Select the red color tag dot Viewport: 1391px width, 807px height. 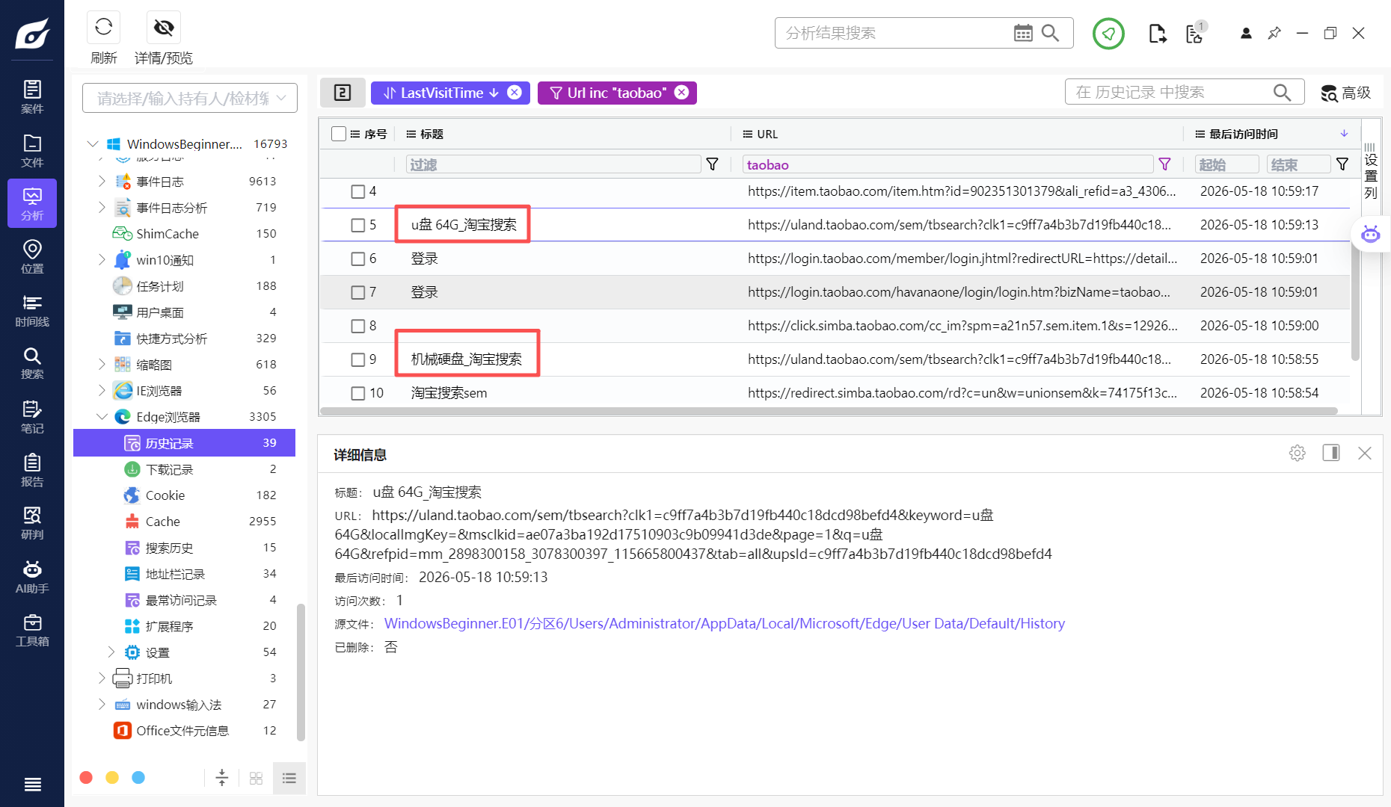pyautogui.click(x=86, y=778)
